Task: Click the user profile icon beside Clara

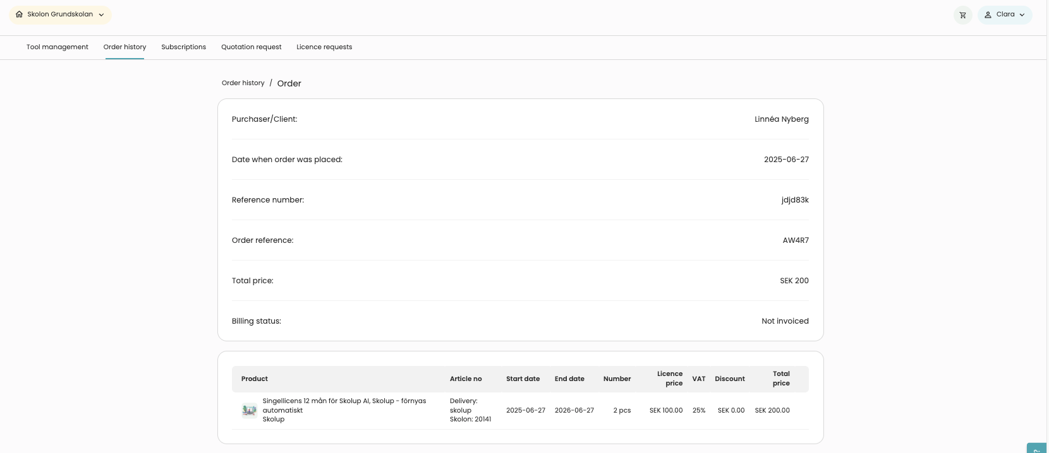Action: click(x=988, y=15)
